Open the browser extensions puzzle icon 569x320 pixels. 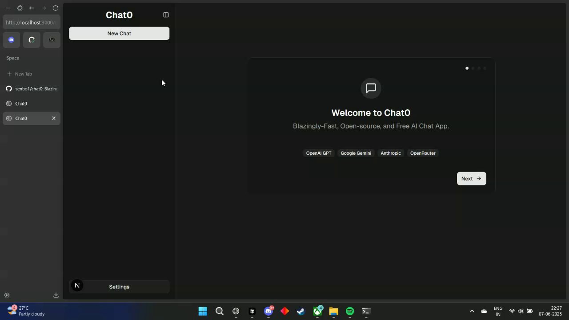(x=20, y=8)
